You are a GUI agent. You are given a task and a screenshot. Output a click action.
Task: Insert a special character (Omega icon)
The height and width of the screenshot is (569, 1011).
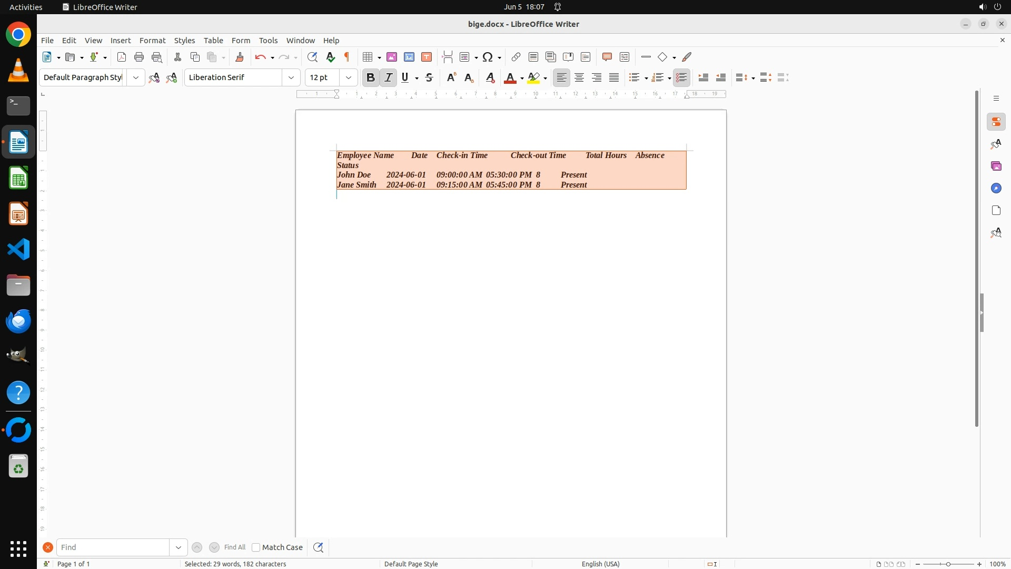[x=488, y=57]
